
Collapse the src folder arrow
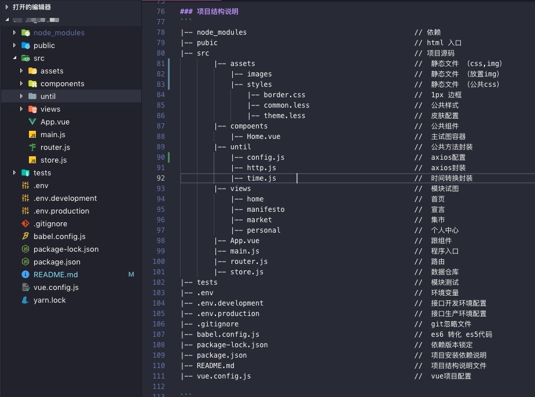14,58
